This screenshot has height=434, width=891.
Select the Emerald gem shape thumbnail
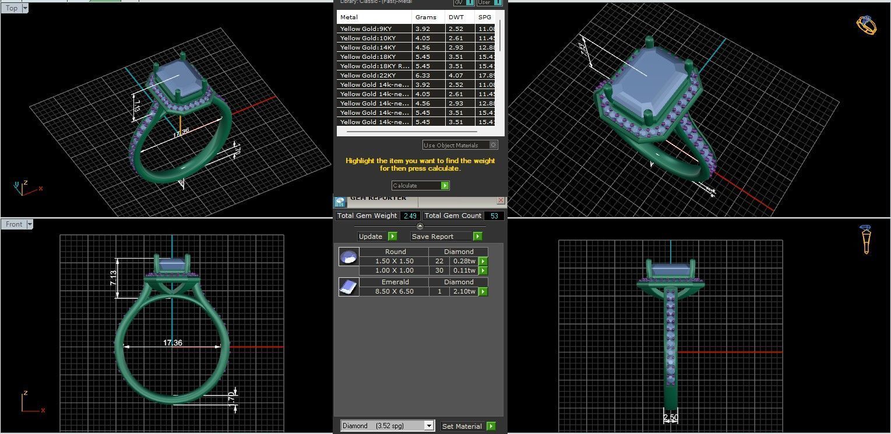pos(348,287)
